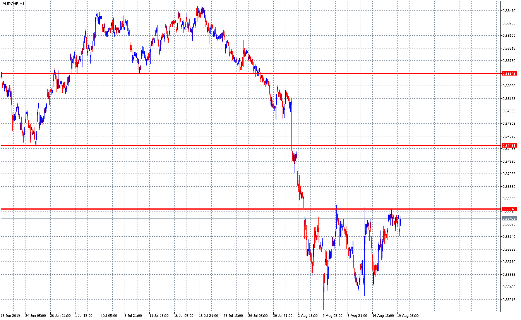This screenshot has height=320, width=521.
Task: Click the 0.67065 price axis label
Action: click(509, 174)
